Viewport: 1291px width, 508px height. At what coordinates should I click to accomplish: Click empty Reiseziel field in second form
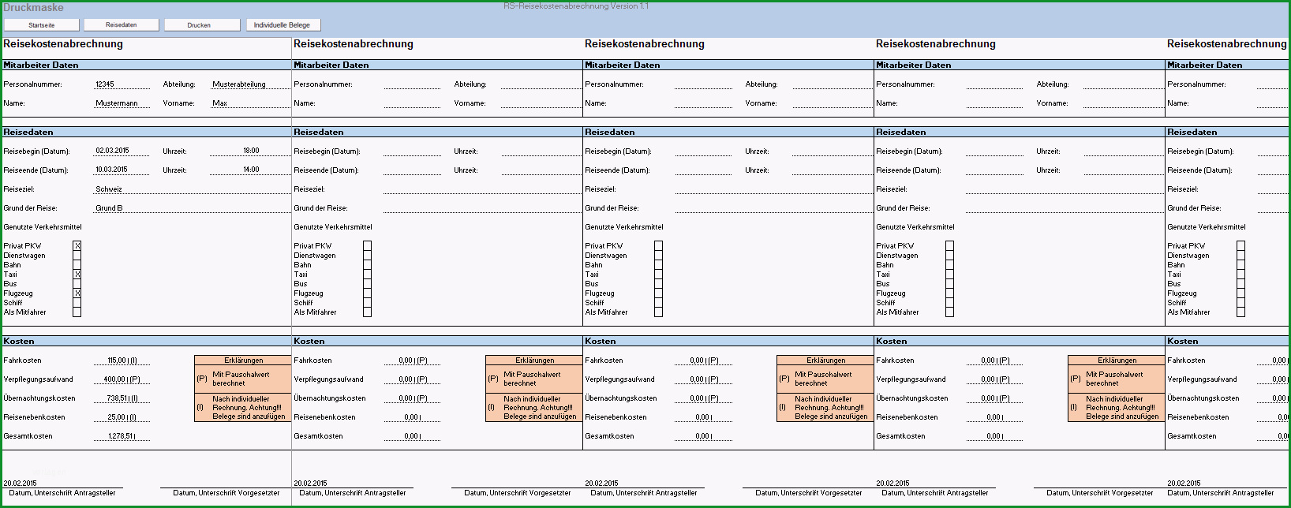[482, 189]
